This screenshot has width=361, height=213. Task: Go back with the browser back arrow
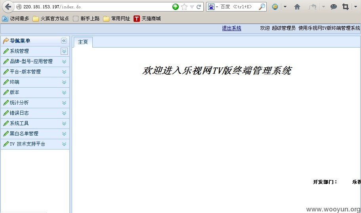tap(8, 7)
